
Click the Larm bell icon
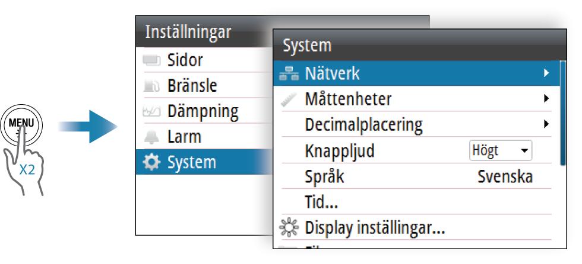click(x=151, y=137)
